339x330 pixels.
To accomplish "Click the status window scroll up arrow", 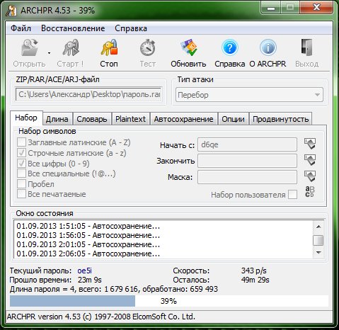I will pos(318,227).
